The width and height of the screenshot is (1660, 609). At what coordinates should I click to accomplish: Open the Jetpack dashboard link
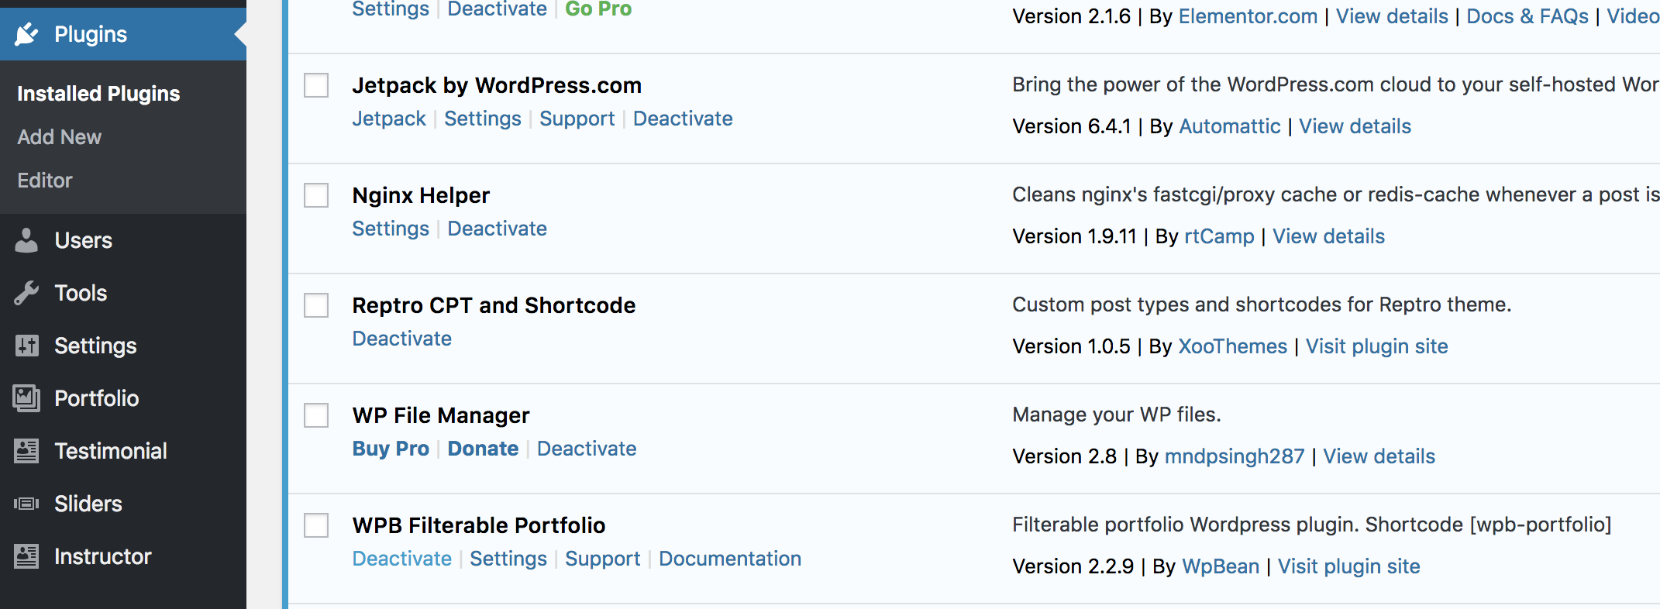pos(389,119)
